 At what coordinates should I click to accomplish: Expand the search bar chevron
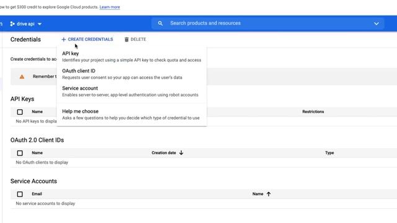click(377, 24)
